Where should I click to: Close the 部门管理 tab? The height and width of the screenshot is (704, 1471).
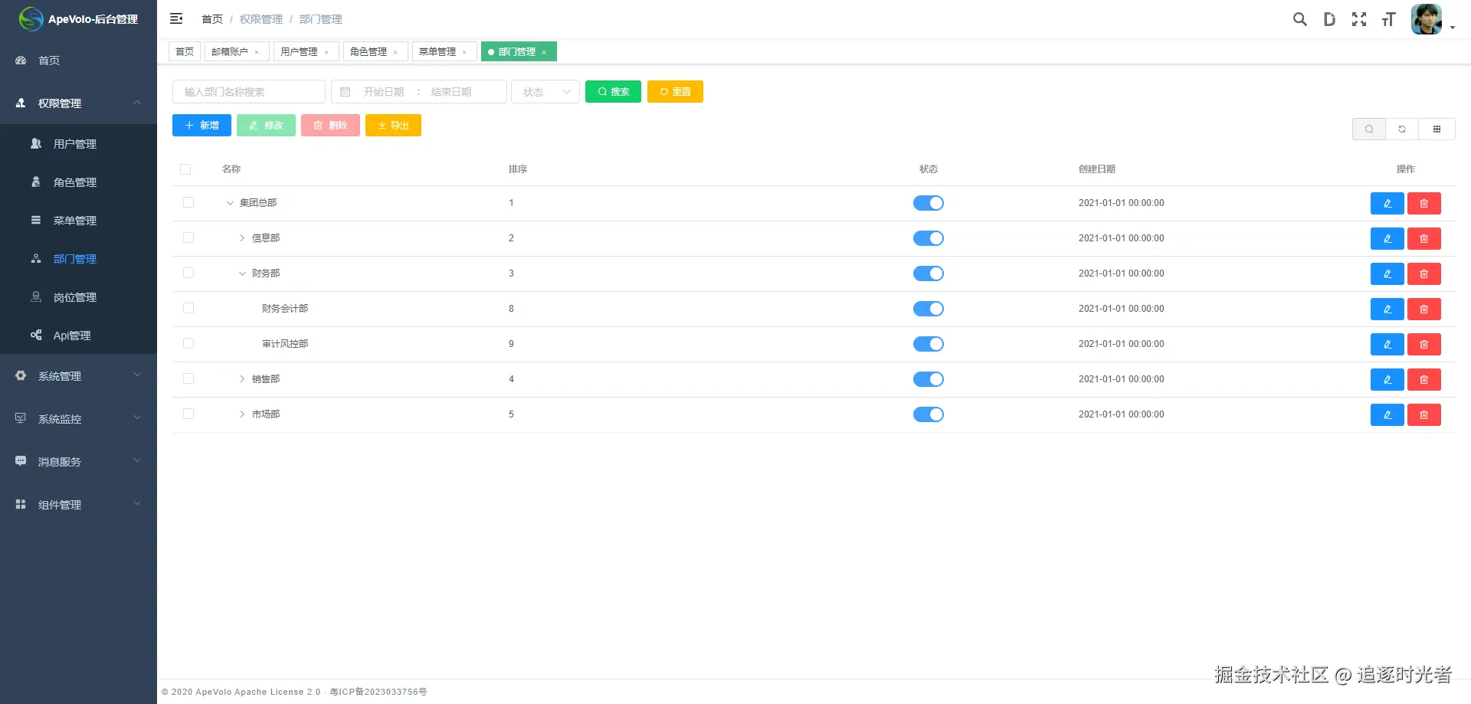(x=544, y=52)
